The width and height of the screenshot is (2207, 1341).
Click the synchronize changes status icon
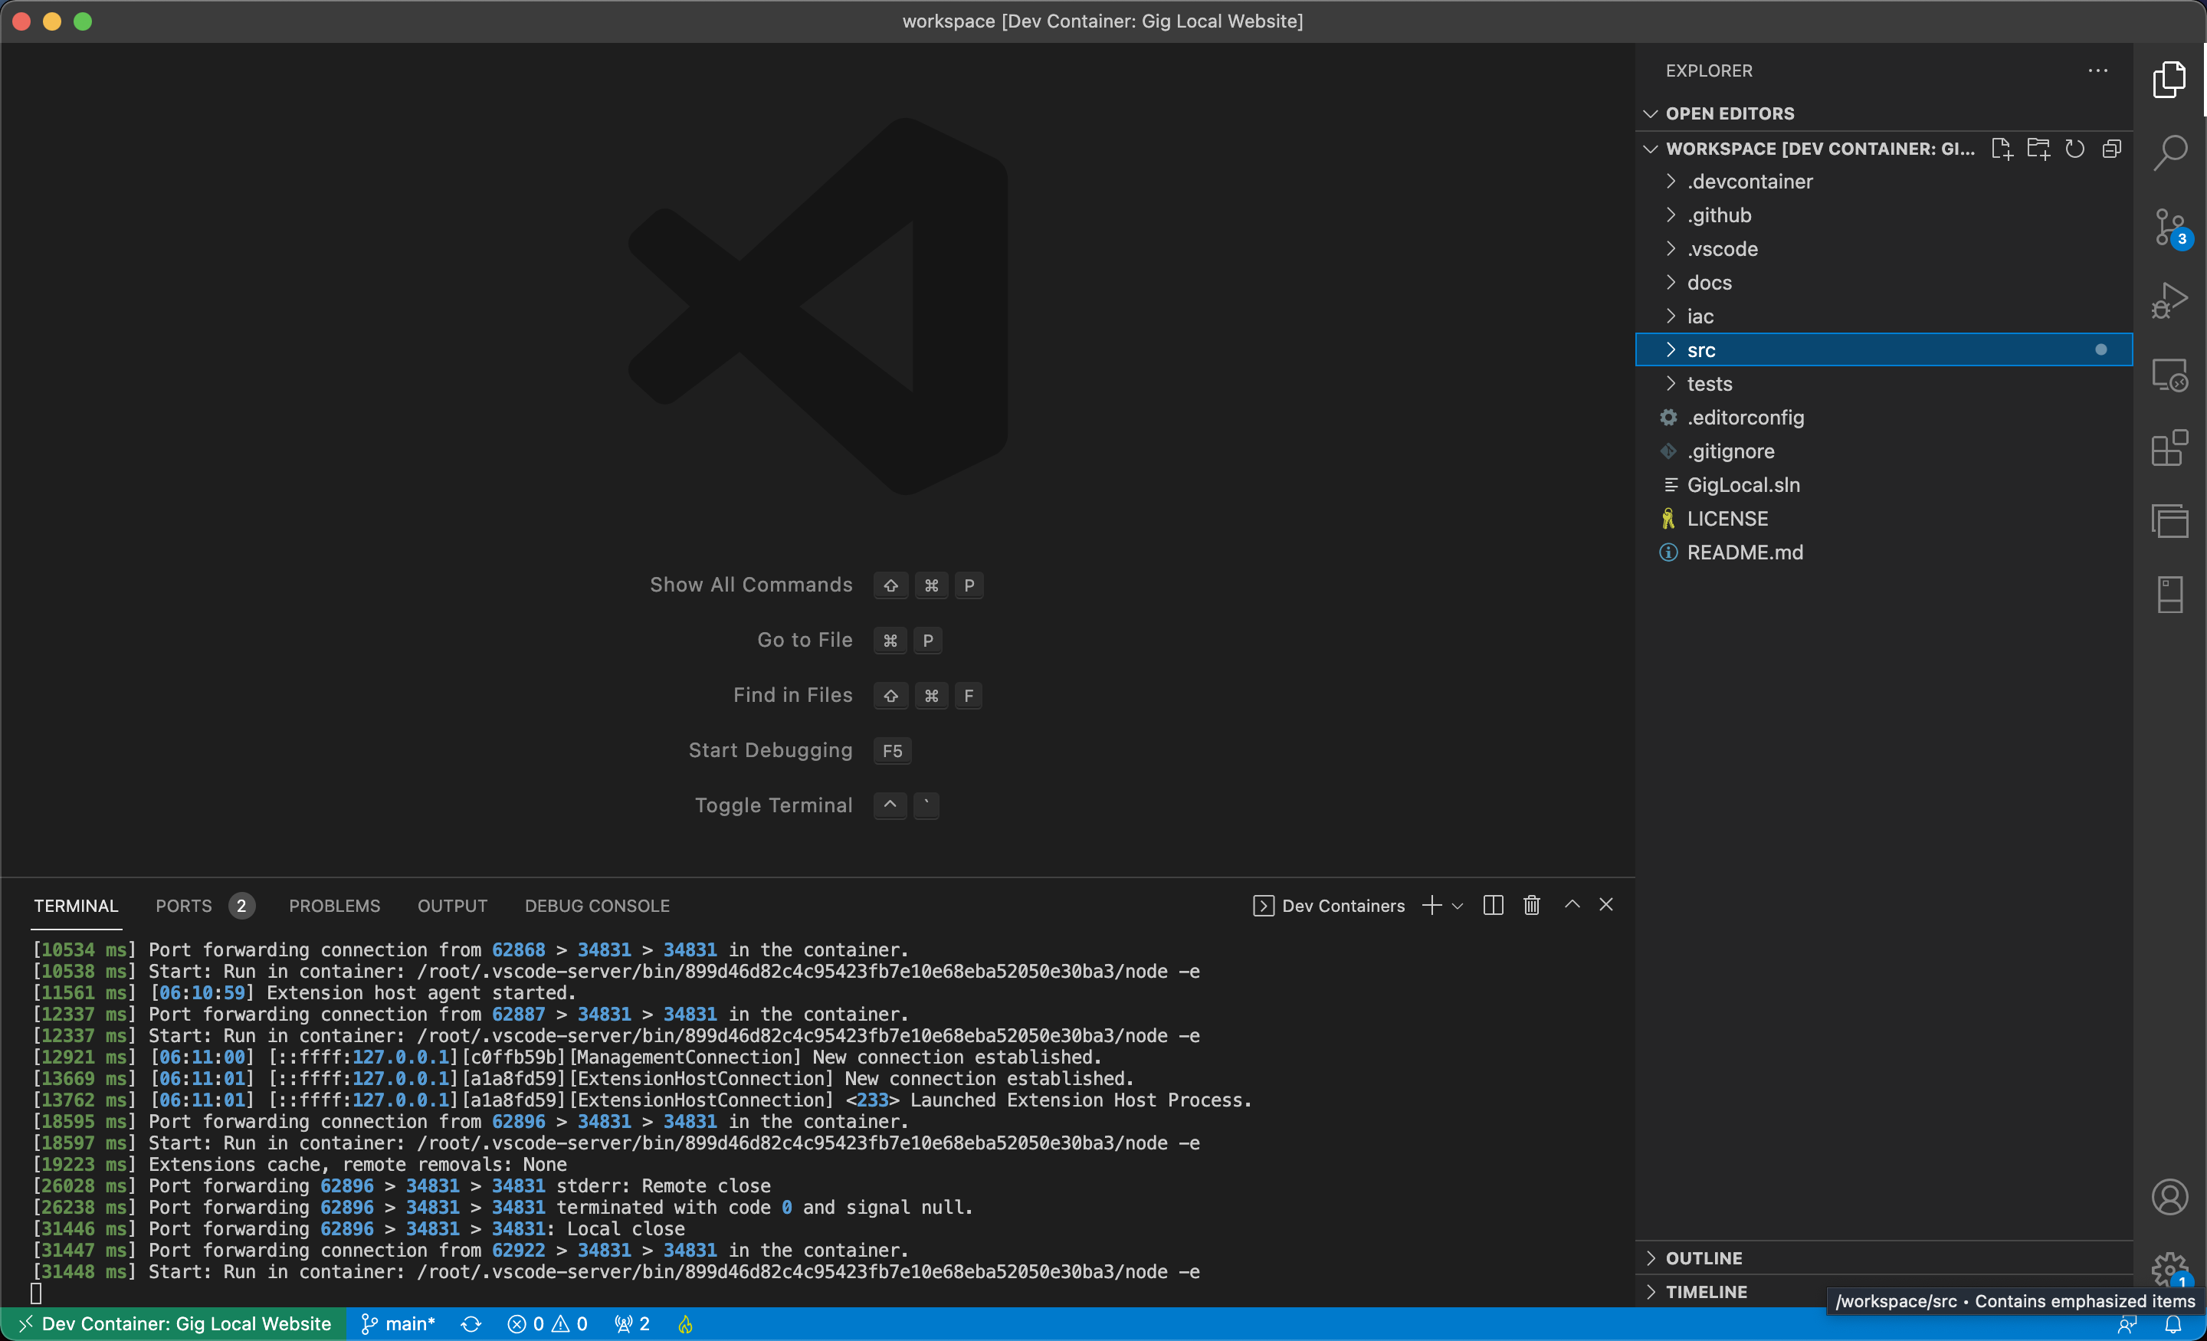[471, 1324]
